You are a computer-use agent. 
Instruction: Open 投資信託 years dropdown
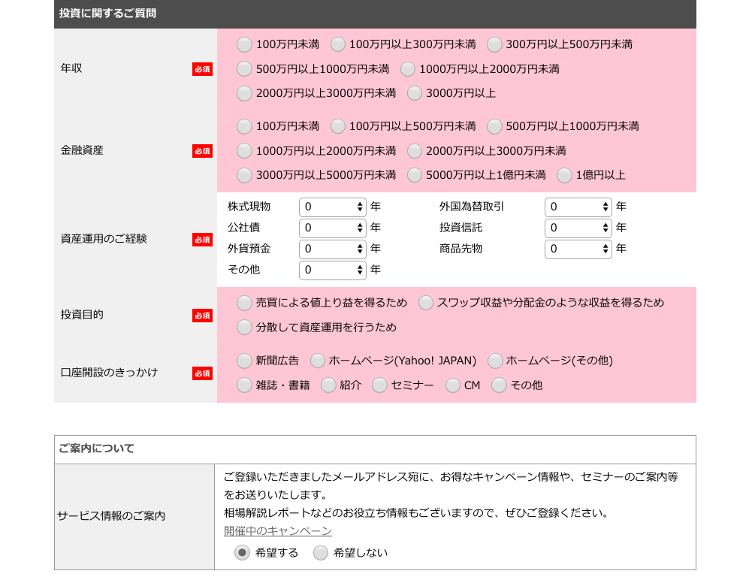tap(578, 228)
